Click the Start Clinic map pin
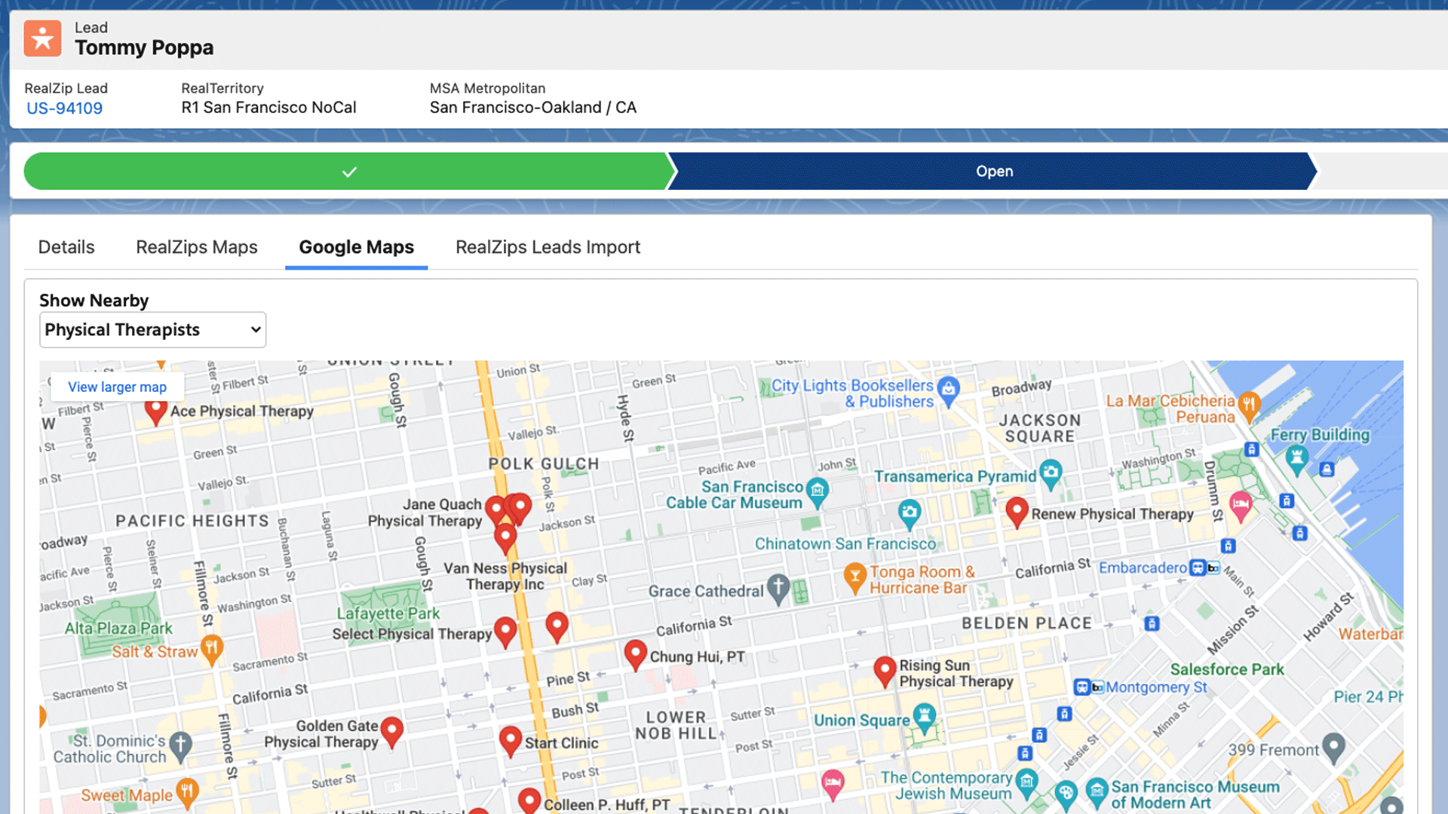1448x814 pixels. pyautogui.click(x=511, y=741)
